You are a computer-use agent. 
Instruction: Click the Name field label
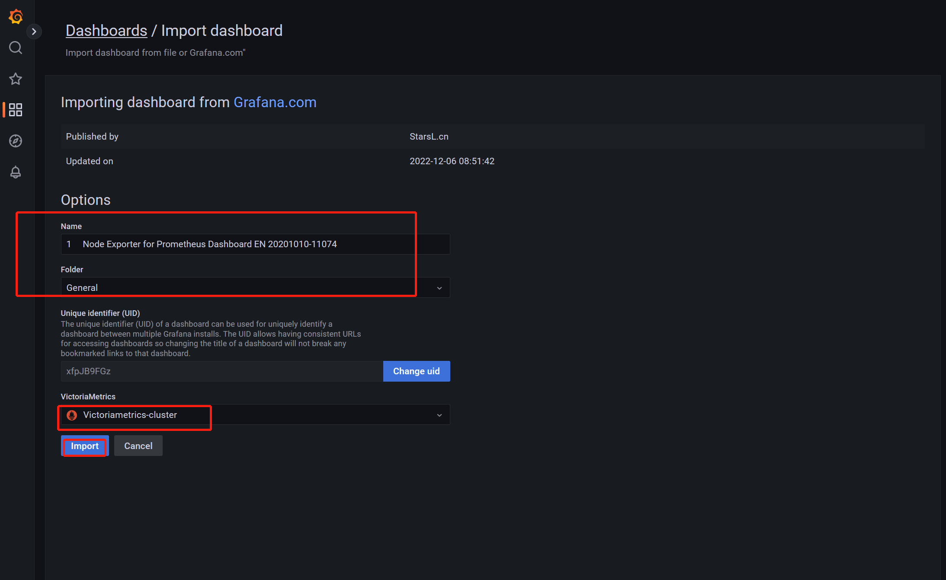[71, 226]
